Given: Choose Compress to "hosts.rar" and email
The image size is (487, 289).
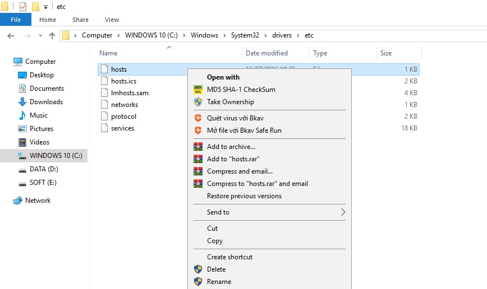Looking at the screenshot, I should tap(269, 184).
